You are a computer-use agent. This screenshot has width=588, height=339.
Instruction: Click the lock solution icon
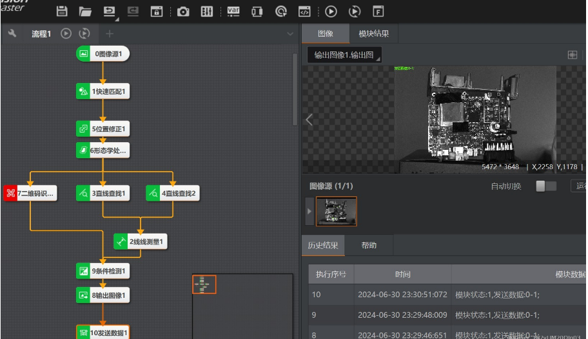157,11
